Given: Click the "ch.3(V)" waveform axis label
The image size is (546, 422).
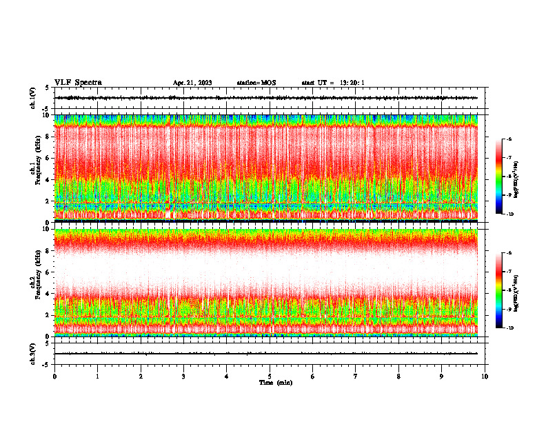Looking at the screenshot, I should coord(33,354).
